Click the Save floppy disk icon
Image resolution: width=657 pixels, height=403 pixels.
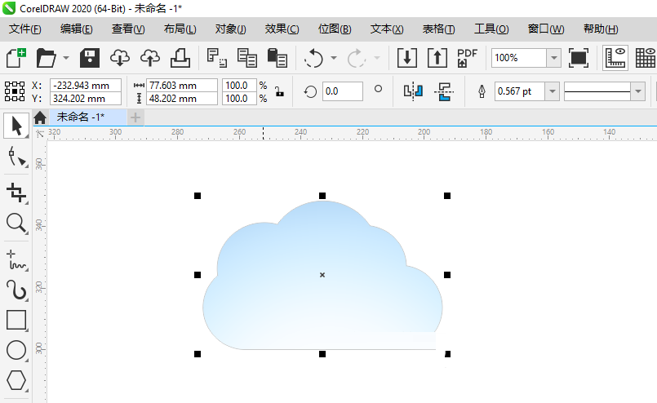coord(89,58)
